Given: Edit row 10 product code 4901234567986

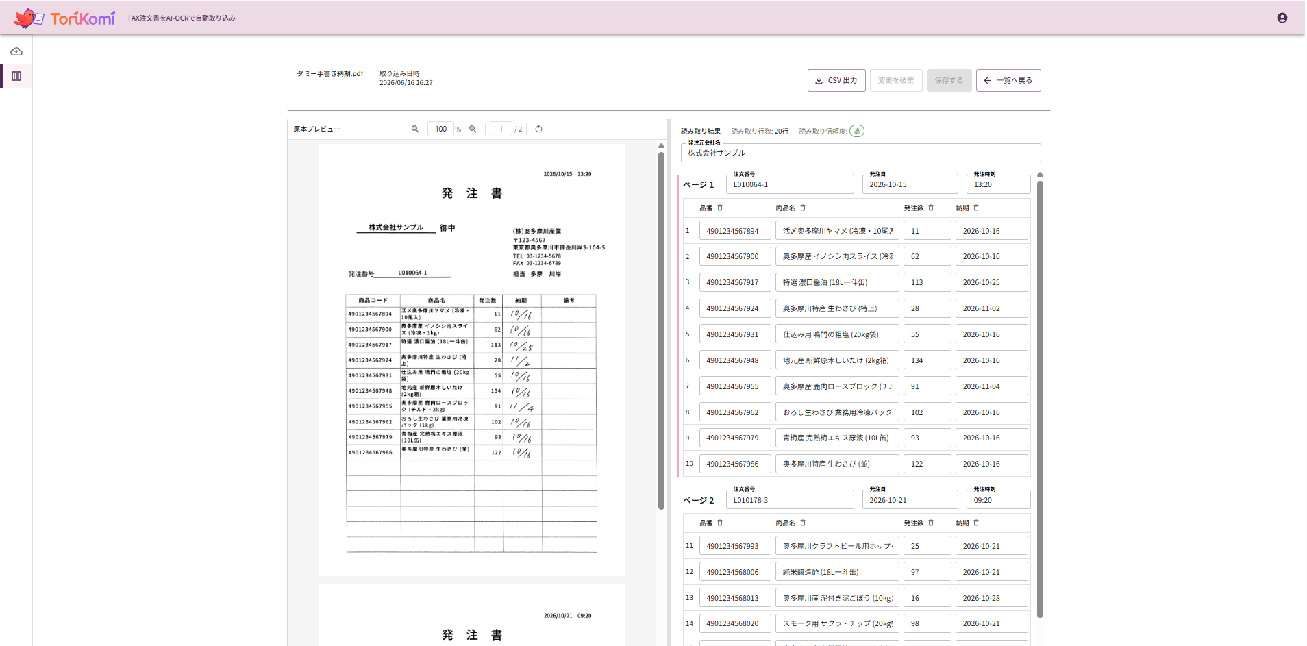Looking at the screenshot, I should click(735, 464).
